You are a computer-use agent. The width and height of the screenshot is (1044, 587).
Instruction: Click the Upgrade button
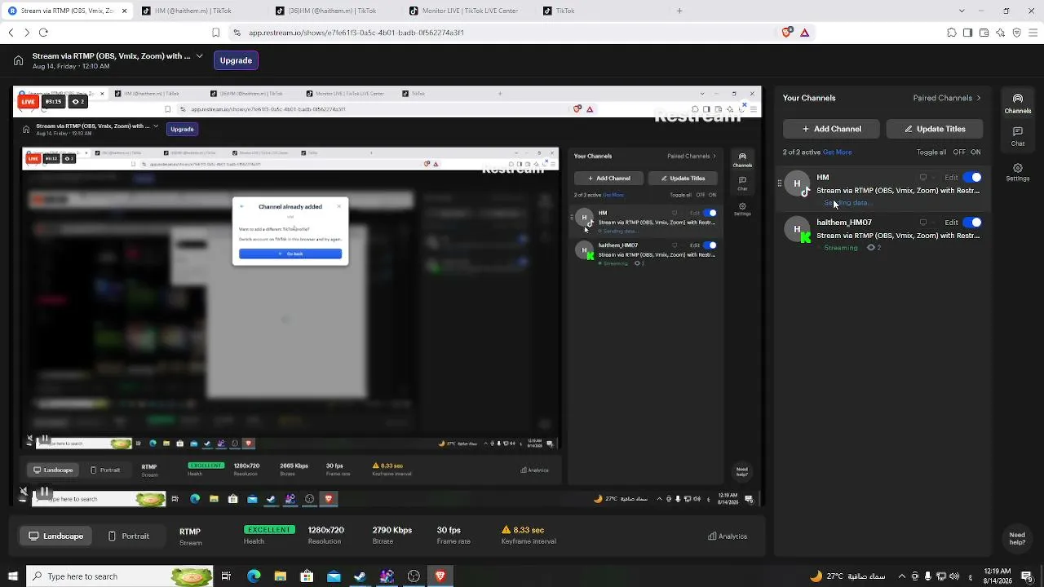pyautogui.click(x=236, y=60)
